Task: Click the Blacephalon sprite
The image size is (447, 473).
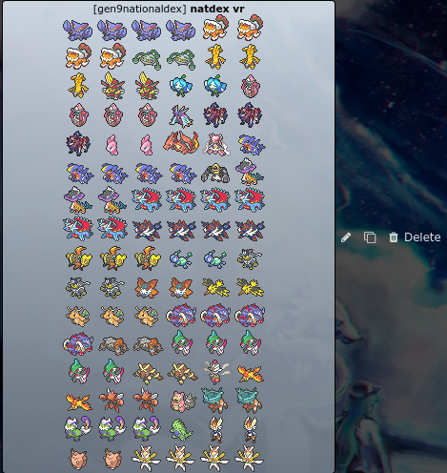Action: (215, 371)
